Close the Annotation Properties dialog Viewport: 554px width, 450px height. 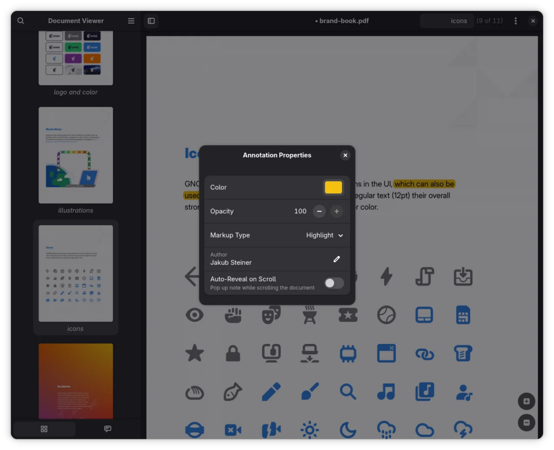click(345, 155)
